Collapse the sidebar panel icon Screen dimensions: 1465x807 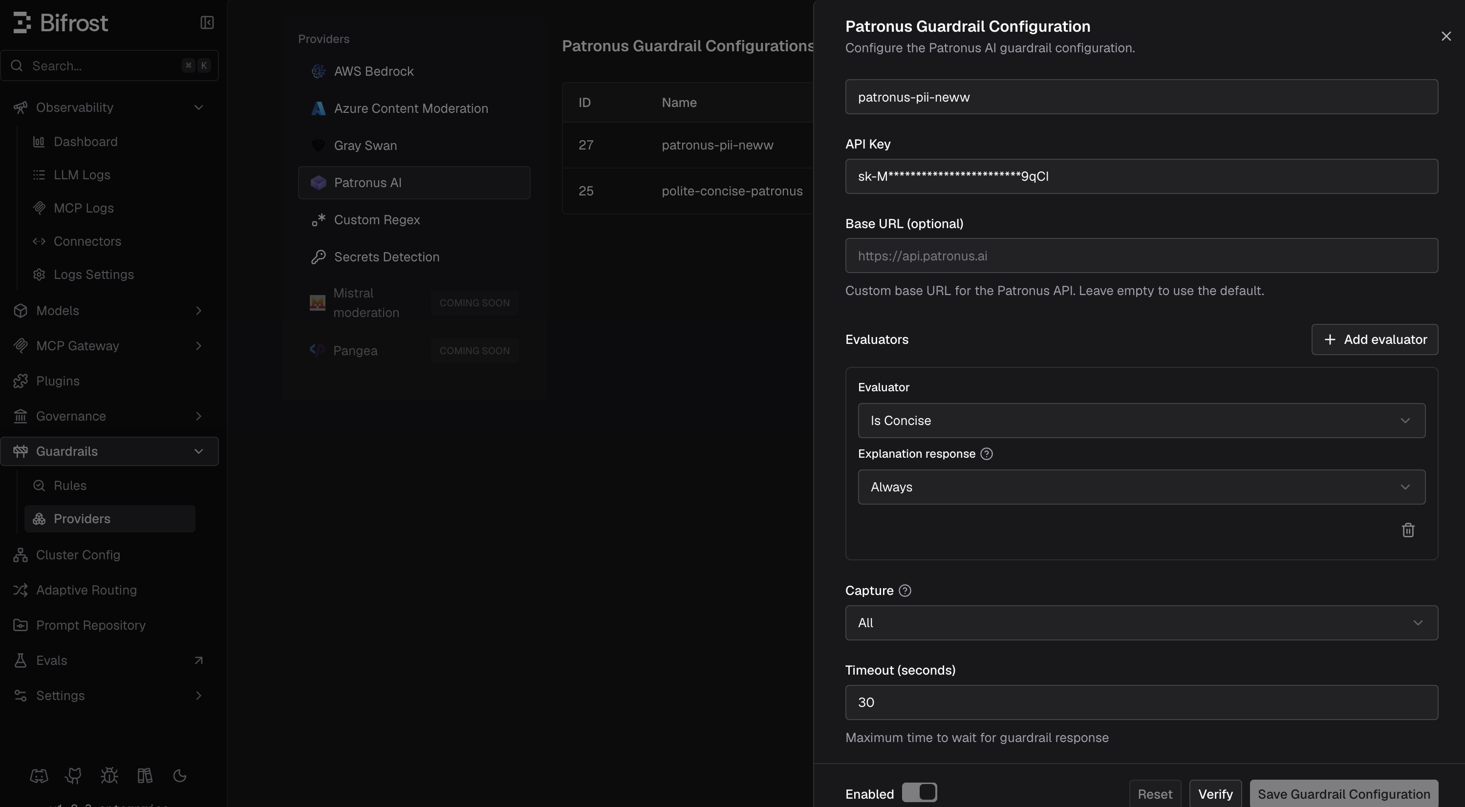(207, 23)
